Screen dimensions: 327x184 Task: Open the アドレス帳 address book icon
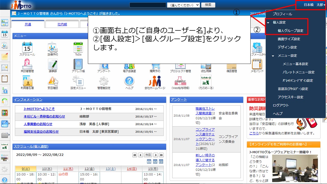(x=78, y=64)
